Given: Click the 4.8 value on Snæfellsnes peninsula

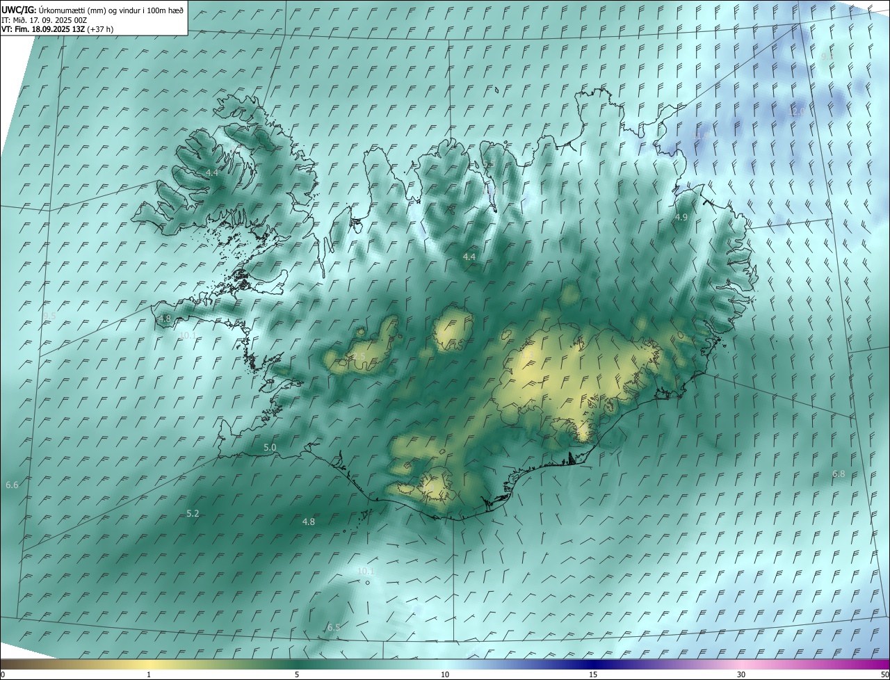Looking at the screenshot, I should click(x=165, y=318).
